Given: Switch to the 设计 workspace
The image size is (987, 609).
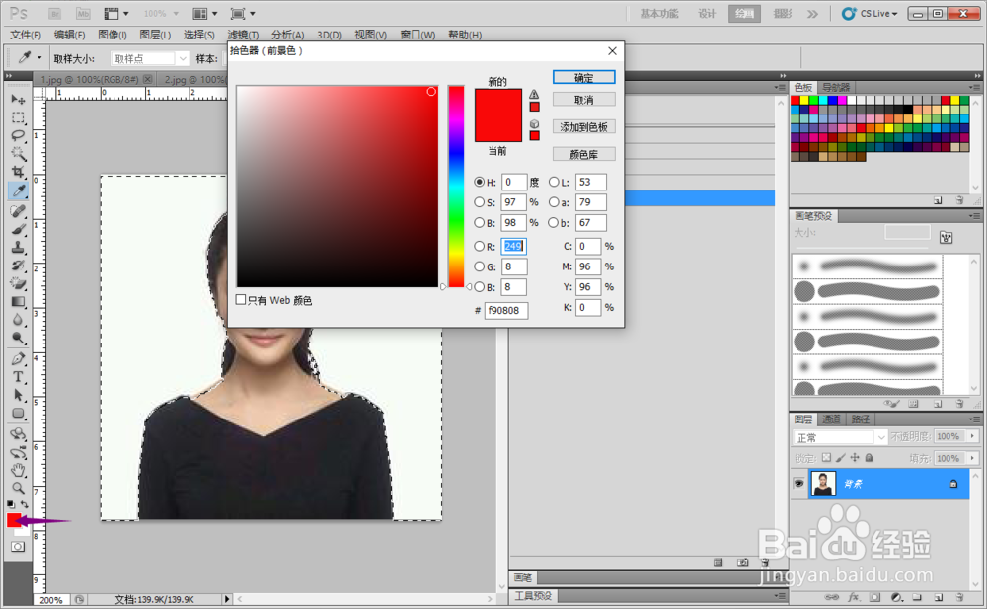Looking at the screenshot, I should click(707, 13).
